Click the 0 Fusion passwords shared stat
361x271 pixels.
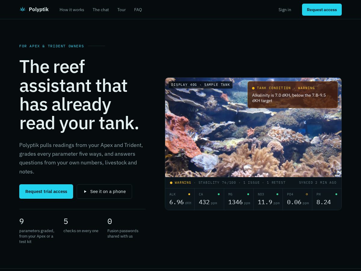[123, 228]
